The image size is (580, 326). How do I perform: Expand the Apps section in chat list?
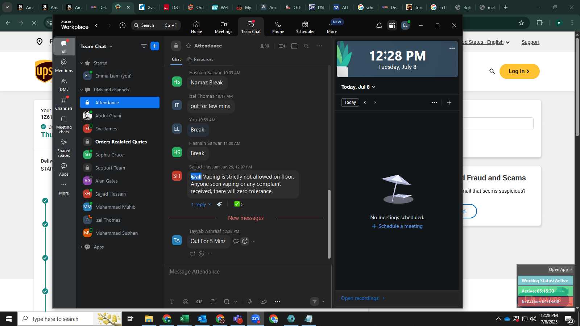tap(82, 247)
